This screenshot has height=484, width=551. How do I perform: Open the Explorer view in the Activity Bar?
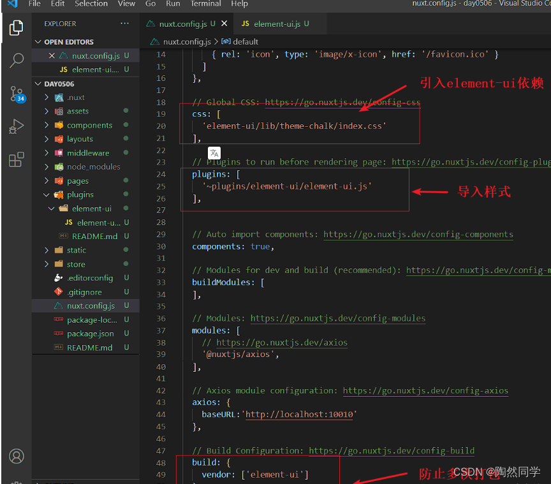(x=16, y=28)
